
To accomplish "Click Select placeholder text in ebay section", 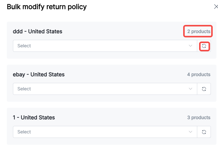I will pyautogui.click(x=24, y=89).
